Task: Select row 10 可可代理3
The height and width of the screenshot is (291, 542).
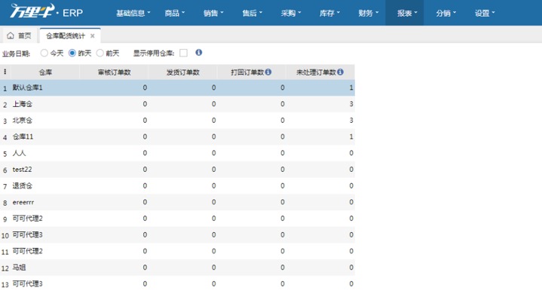Action: click(x=177, y=234)
